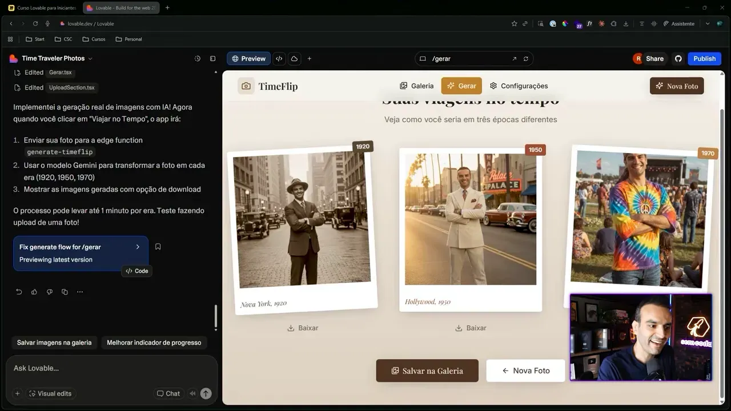The width and height of the screenshot is (731, 411).
Task: Switch to the Preview mode toggle
Action: pos(248,58)
